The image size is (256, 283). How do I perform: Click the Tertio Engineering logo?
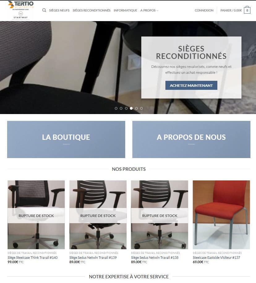pos(21,10)
